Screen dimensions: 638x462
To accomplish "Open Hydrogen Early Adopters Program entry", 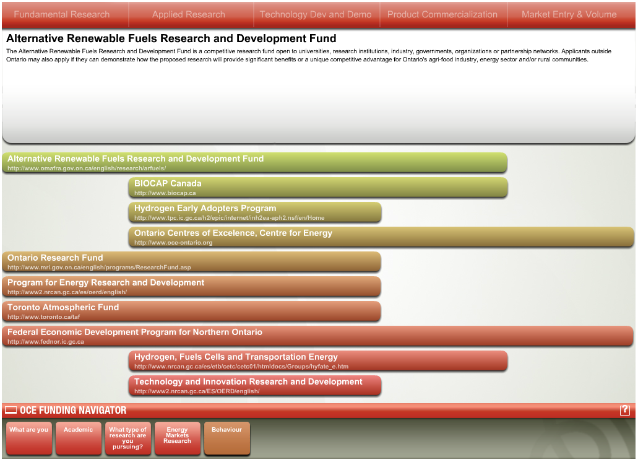I will 255,212.
